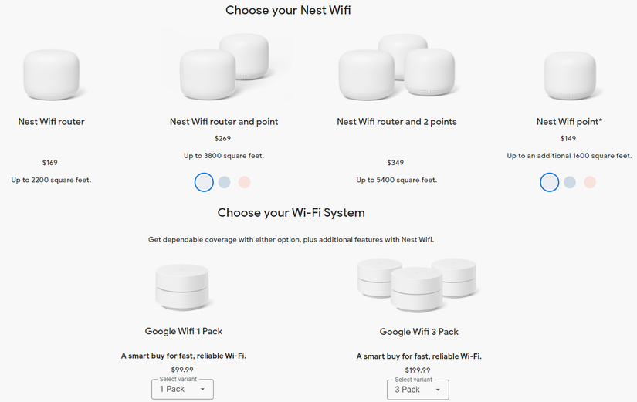Click the Nest Wifi point product image
The height and width of the screenshot is (402, 637).
pyautogui.click(x=569, y=73)
